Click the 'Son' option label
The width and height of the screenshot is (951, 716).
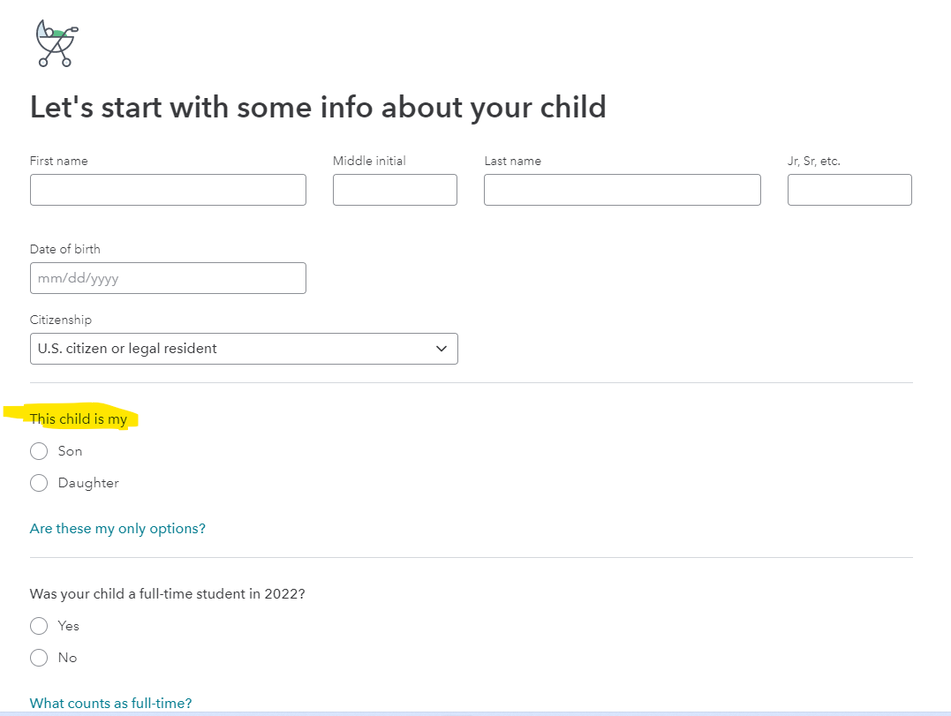click(x=70, y=451)
